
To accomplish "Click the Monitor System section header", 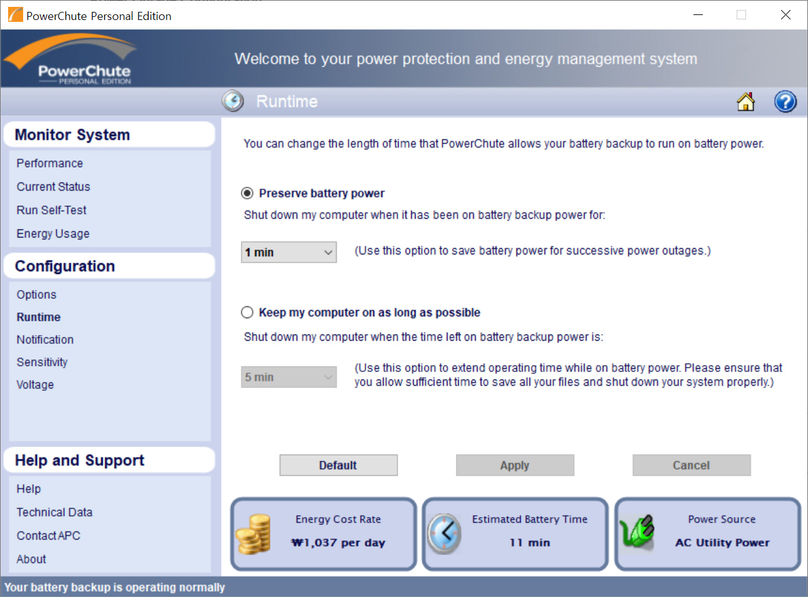I will (x=110, y=134).
